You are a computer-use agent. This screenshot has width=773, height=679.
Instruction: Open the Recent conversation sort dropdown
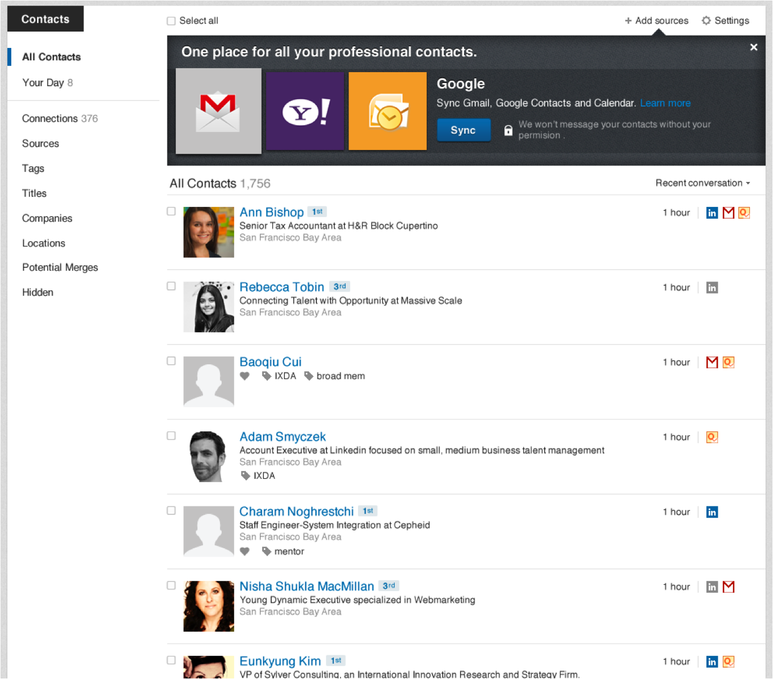point(703,183)
